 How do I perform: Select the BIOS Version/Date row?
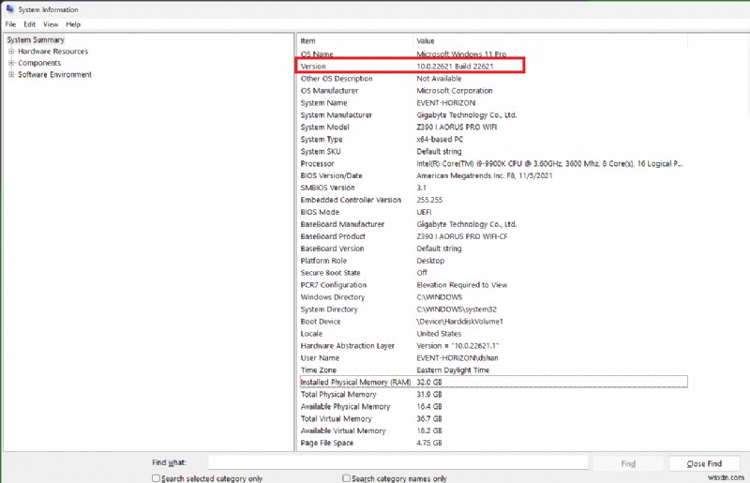click(x=492, y=175)
